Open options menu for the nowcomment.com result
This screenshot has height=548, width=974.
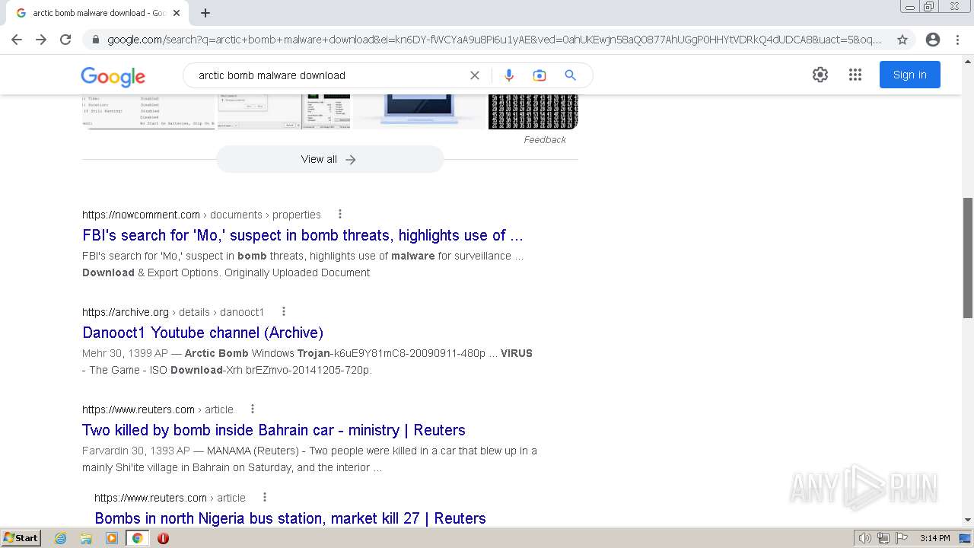340,214
